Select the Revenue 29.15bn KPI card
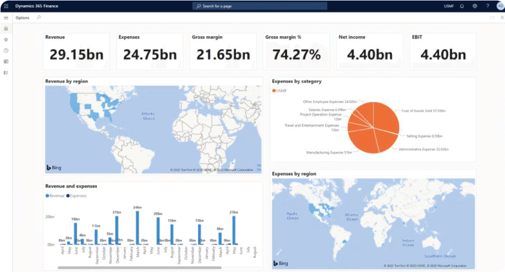 (76, 52)
